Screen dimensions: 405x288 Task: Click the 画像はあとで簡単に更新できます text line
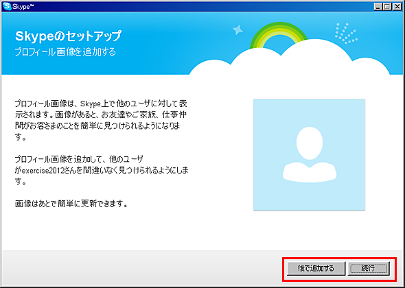[71, 204]
